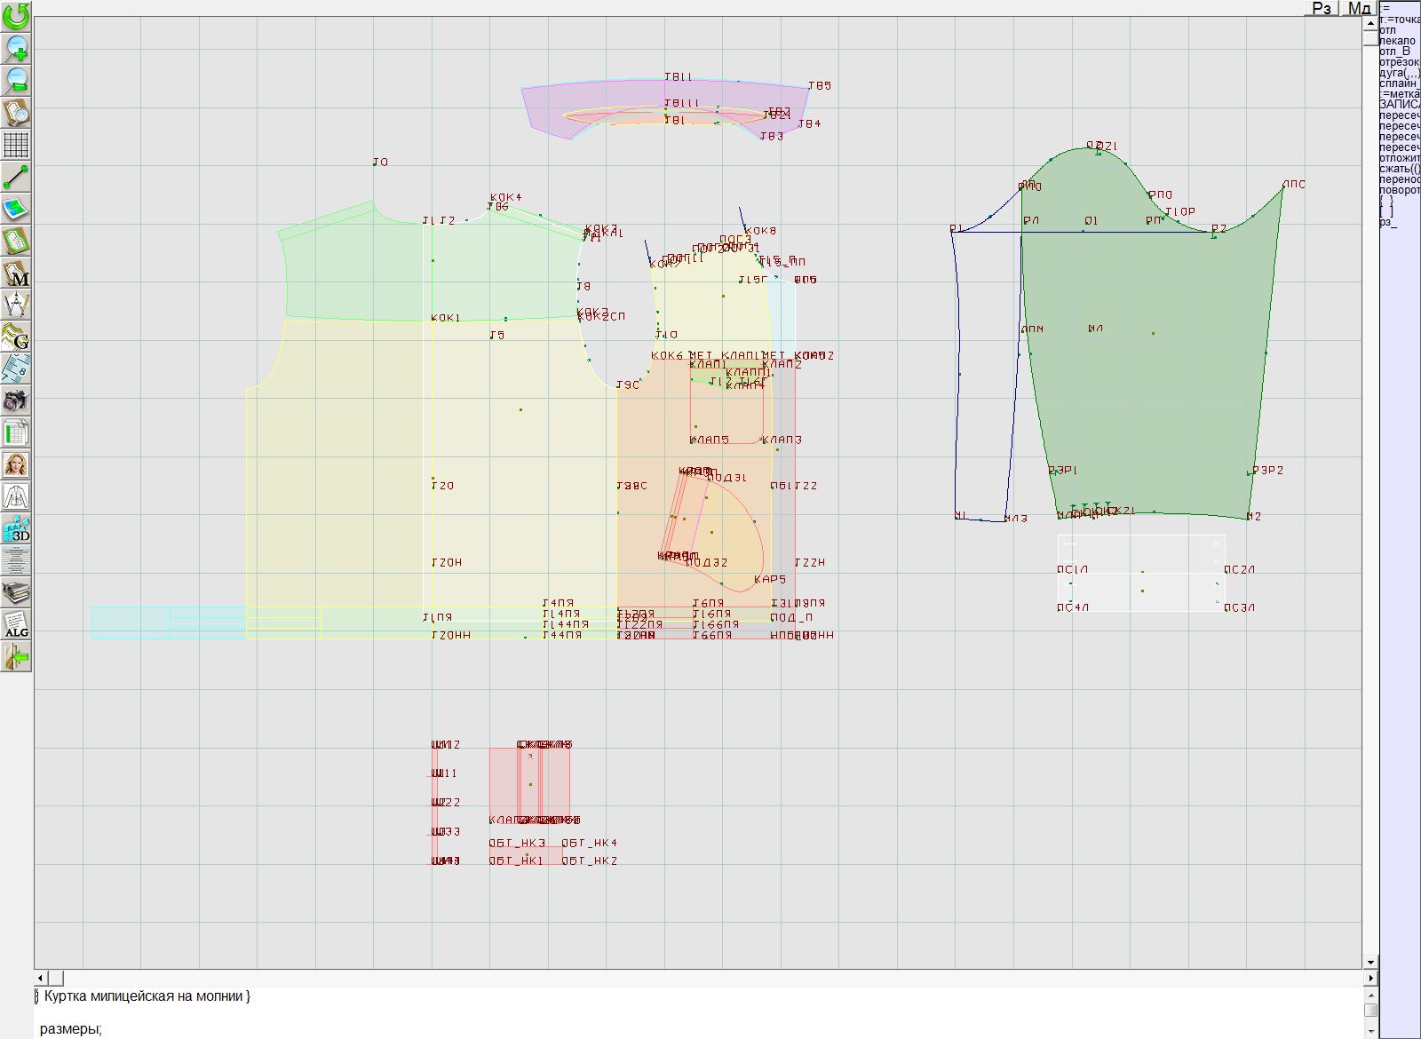
Task: Open the ALG algorithm document icon
Action: coord(16,624)
